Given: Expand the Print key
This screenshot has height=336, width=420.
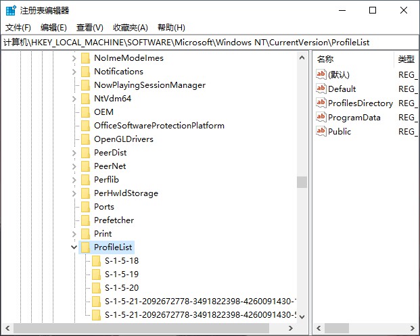Looking at the screenshot, I should tap(74, 234).
